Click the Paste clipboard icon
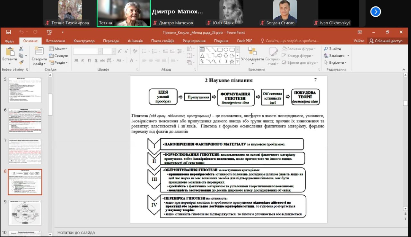 point(10,53)
